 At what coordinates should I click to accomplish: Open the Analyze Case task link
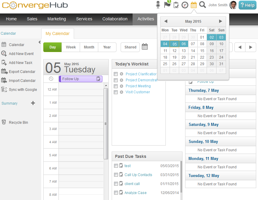point(135,193)
